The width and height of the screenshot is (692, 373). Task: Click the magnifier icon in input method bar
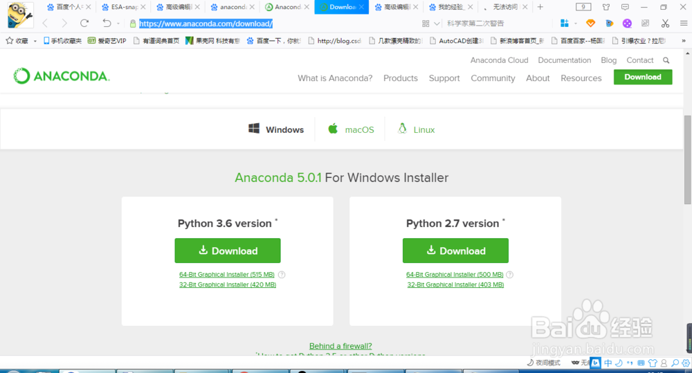(x=675, y=363)
